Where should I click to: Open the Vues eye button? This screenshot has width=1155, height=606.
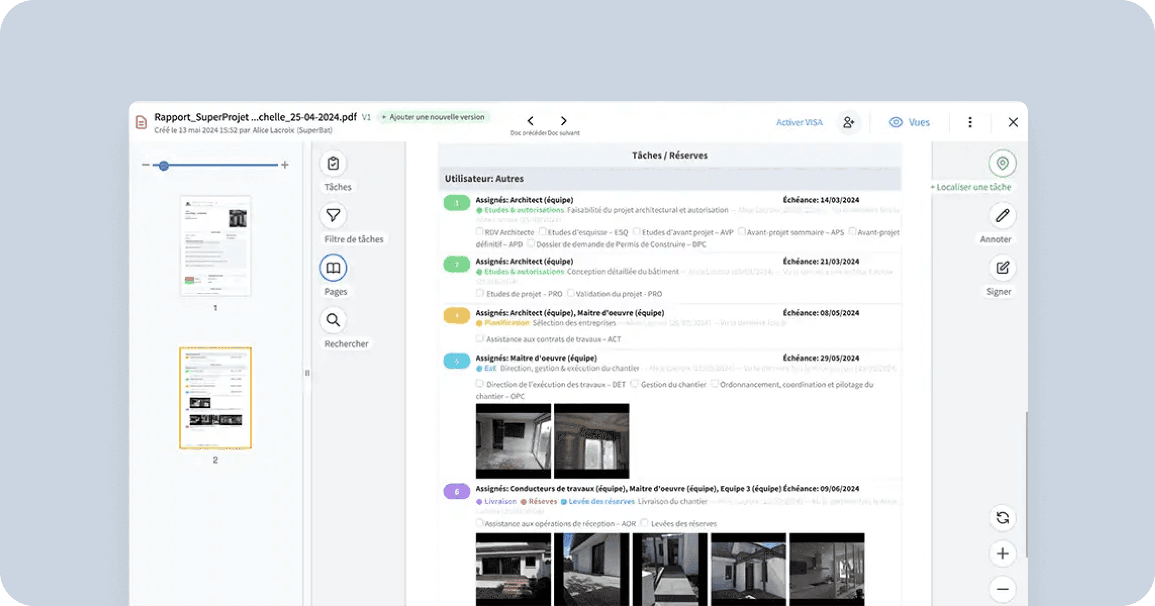point(909,122)
